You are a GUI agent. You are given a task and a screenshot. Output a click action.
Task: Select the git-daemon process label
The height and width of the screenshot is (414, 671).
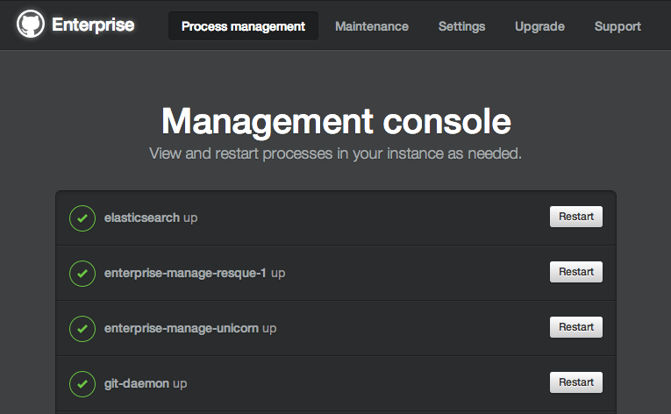click(137, 383)
